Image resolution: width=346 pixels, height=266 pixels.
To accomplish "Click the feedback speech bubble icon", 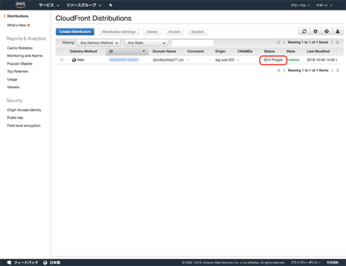I will 9,263.
